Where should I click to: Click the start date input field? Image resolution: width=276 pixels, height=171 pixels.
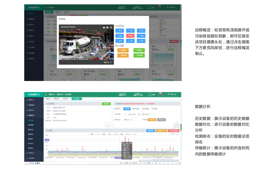pos(132,114)
